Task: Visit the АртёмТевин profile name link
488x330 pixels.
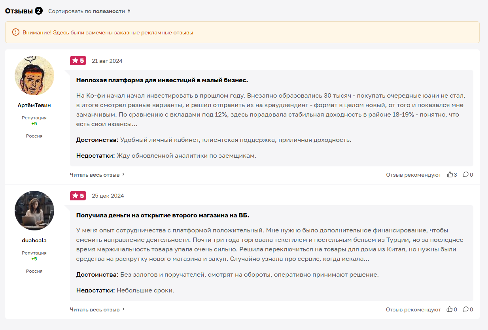Action: (34, 105)
